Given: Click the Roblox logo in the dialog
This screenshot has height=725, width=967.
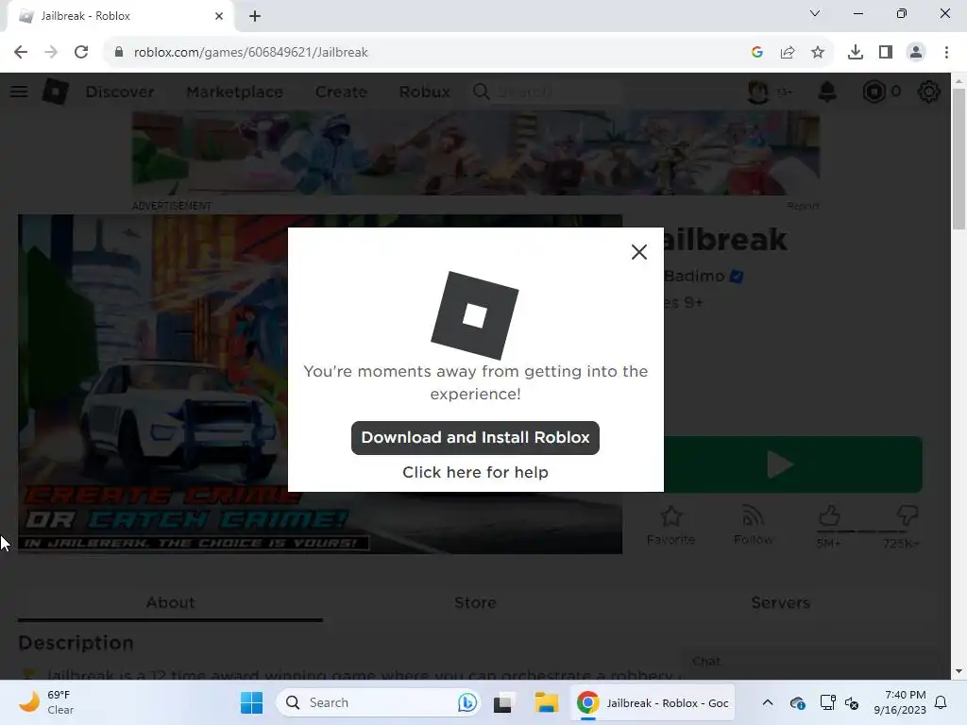Looking at the screenshot, I should 474,315.
